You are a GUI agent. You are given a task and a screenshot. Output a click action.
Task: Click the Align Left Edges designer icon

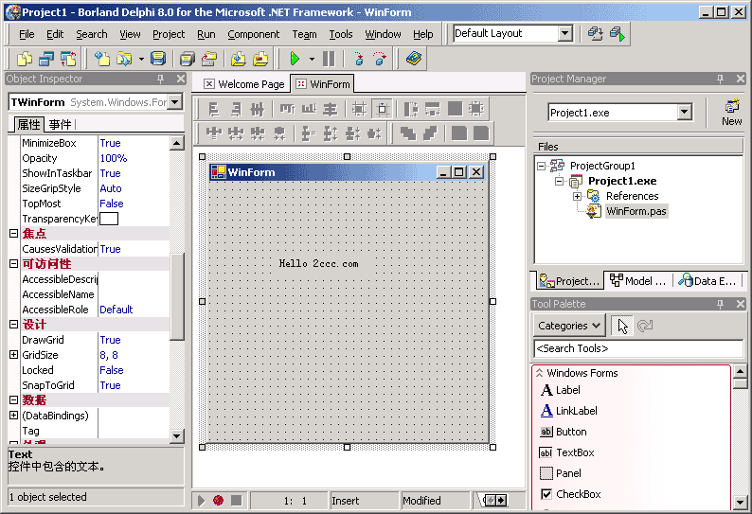click(214, 109)
